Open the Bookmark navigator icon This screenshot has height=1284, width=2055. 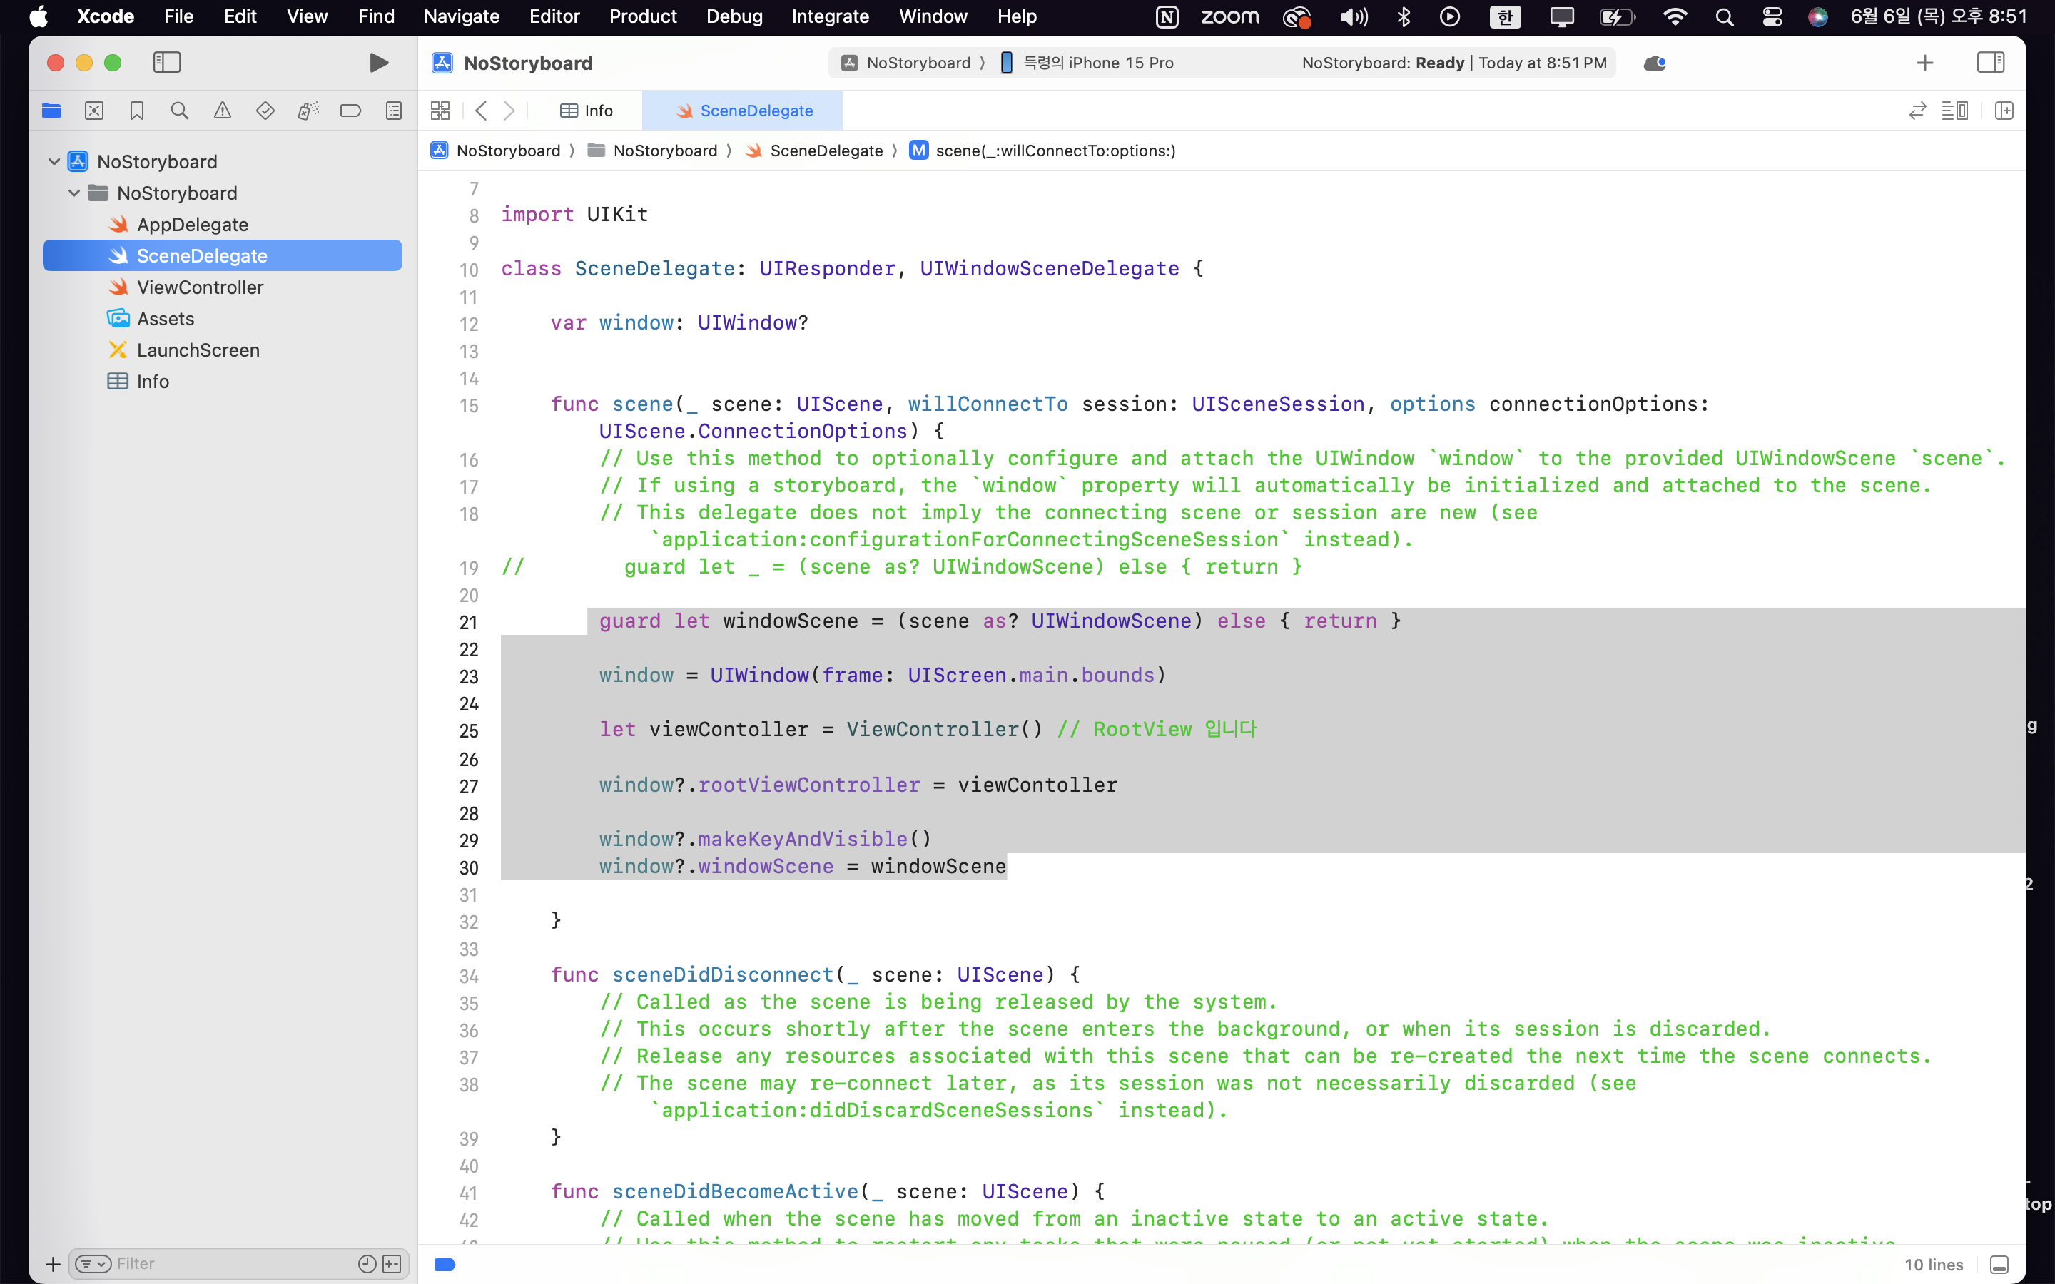[x=137, y=111]
